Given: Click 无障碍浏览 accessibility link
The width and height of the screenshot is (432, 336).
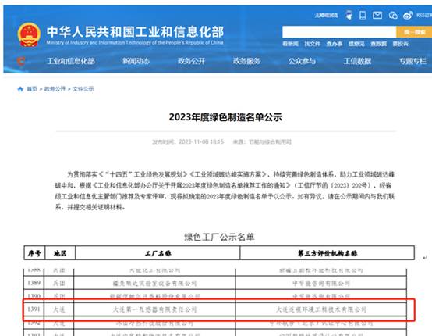Looking at the screenshot, I should pyautogui.click(x=326, y=15).
